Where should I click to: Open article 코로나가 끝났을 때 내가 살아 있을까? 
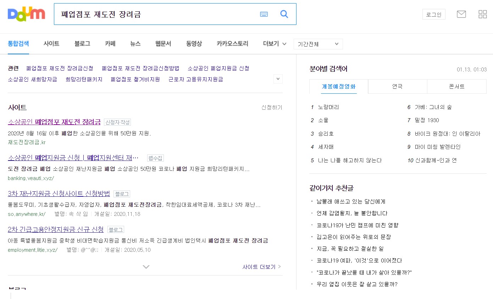click(x=364, y=272)
